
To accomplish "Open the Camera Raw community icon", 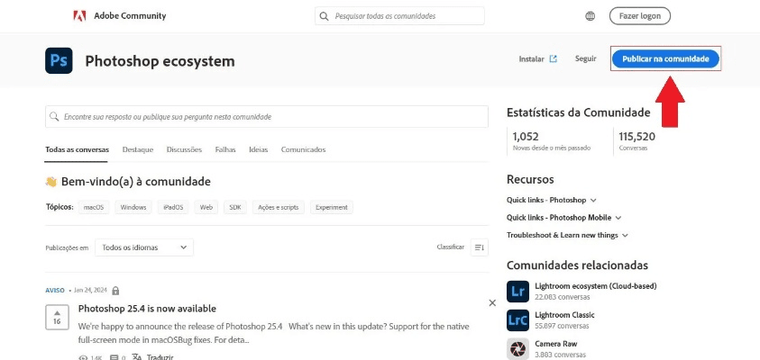I will tap(517, 348).
